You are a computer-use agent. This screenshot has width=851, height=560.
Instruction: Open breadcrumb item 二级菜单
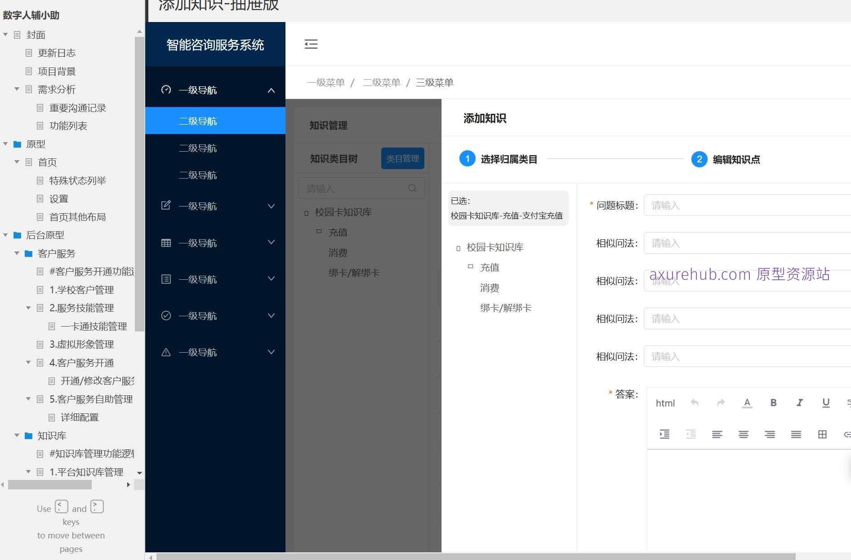[381, 82]
